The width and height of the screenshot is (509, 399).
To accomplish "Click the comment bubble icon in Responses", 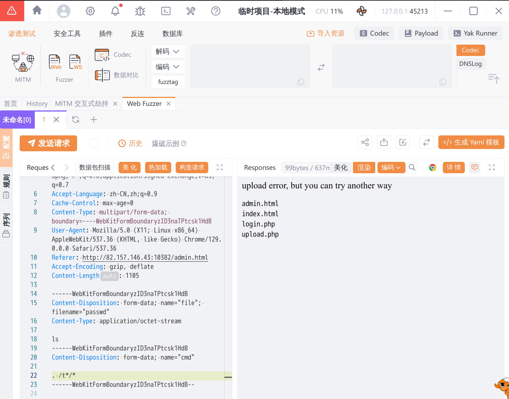I will coord(475,168).
